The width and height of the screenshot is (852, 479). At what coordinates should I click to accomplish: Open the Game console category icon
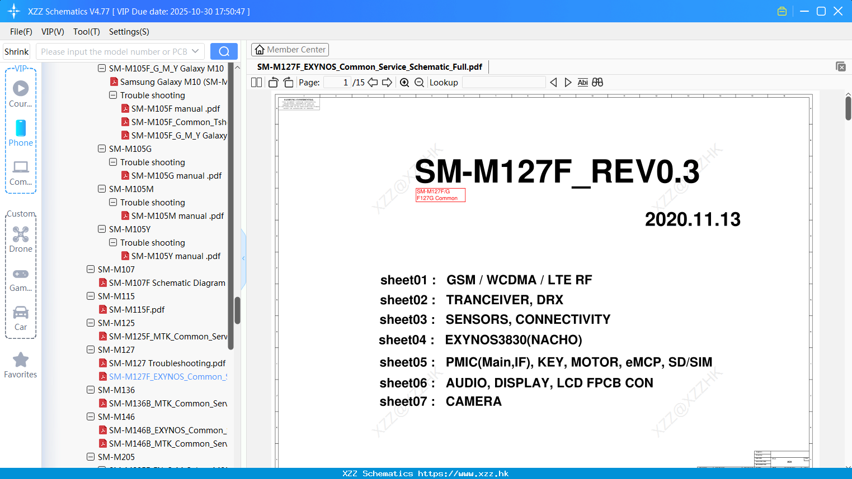tap(21, 279)
